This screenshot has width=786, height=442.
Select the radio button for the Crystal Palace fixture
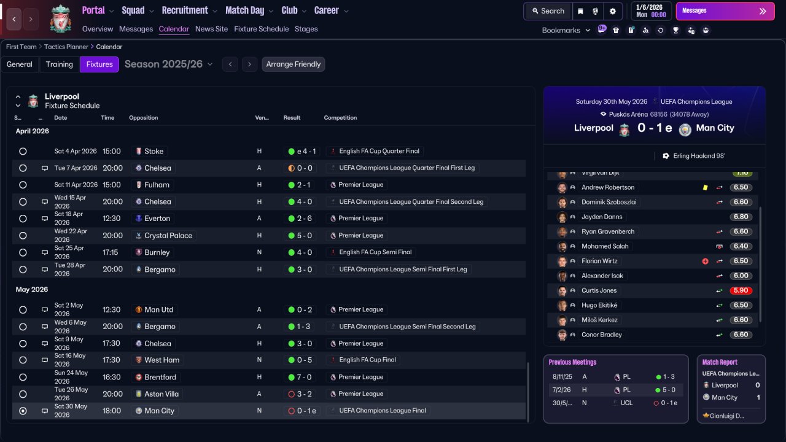click(x=23, y=236)
